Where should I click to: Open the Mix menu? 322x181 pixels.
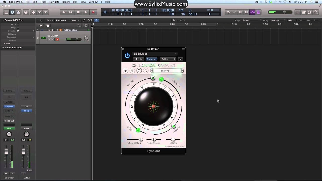coord(75,2)
